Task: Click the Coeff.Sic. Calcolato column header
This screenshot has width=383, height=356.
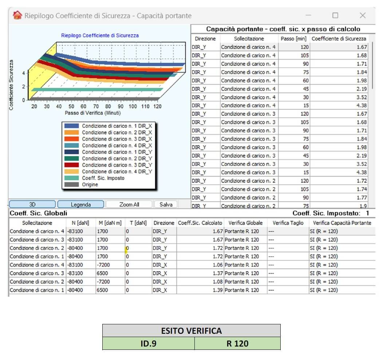Action: (200, 223)
